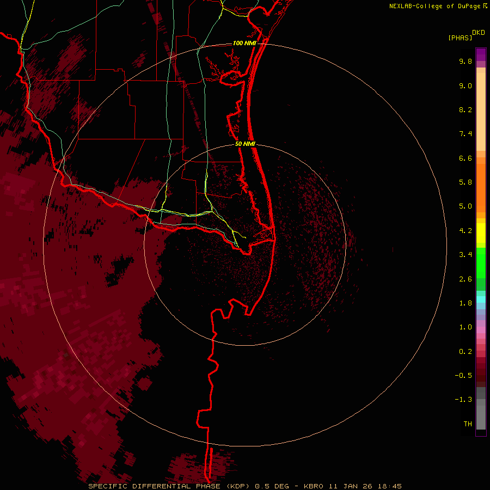Click the 0.2 legend value
Image resolution: width=490 pixels, height=490 pixels.
465,352
